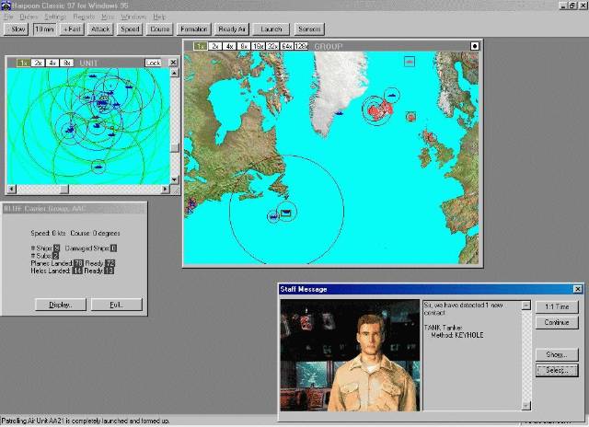Click the Attack toolbar button
This screenshot has width=589, height=427.
100,29
